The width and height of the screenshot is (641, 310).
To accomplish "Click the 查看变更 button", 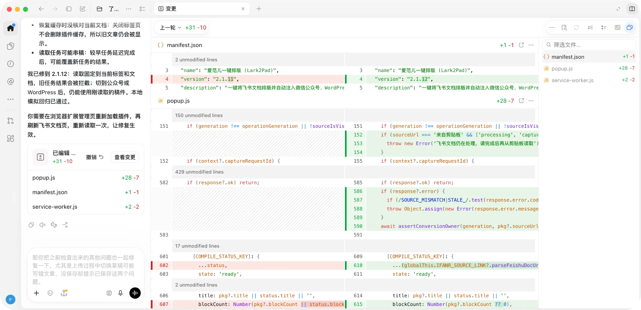I will click(125, 157).
